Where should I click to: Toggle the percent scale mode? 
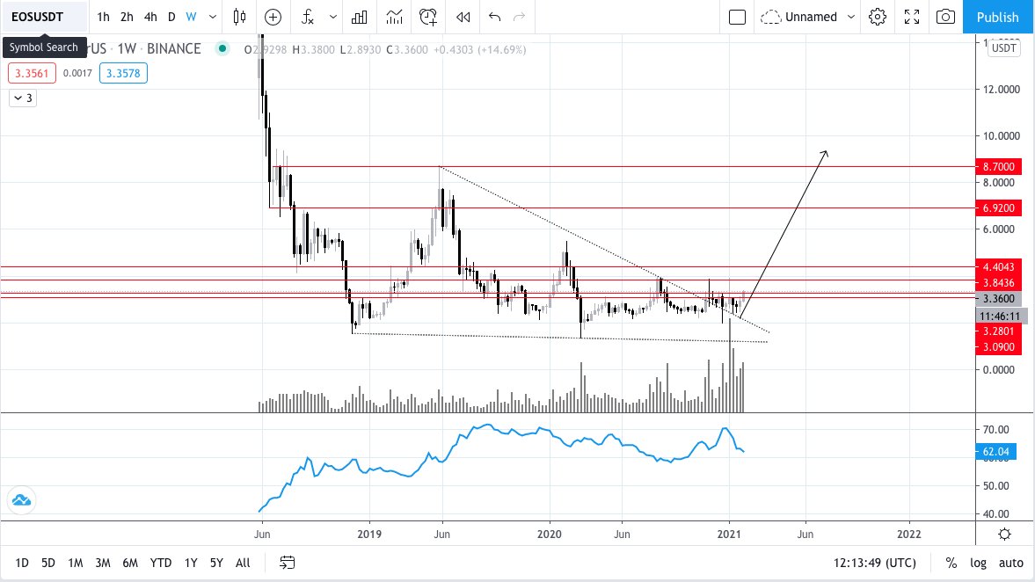tap(951, 563)
